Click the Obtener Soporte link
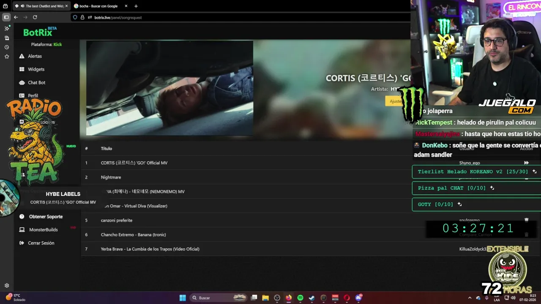This screenshot has width=541, height=304. click(x=46, y=217)
